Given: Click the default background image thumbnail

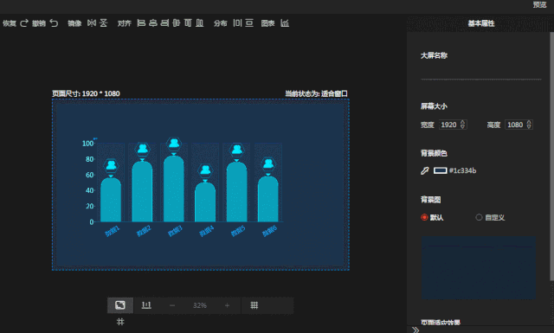Looking at the screenshot, I should [x=479, y=267].
